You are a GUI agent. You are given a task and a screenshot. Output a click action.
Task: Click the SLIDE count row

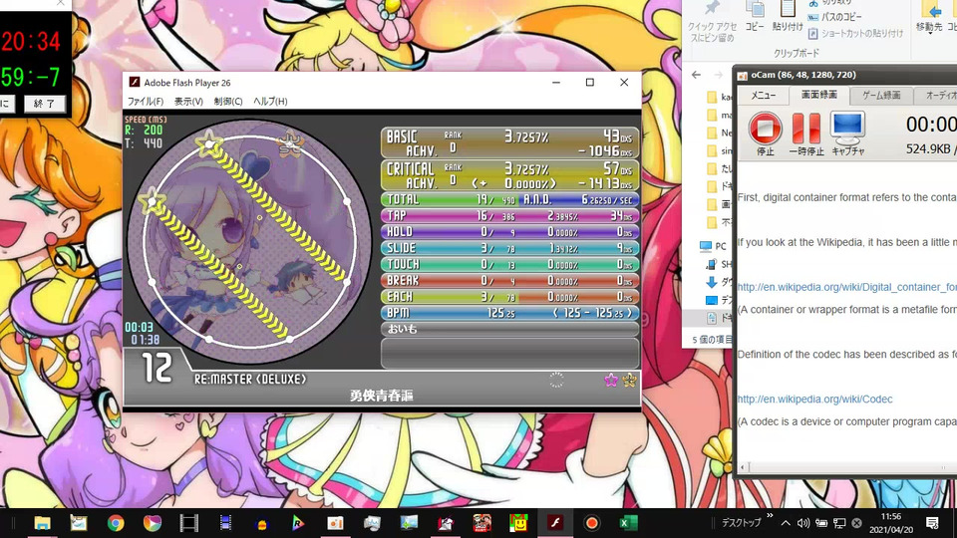tap(509, 248)
